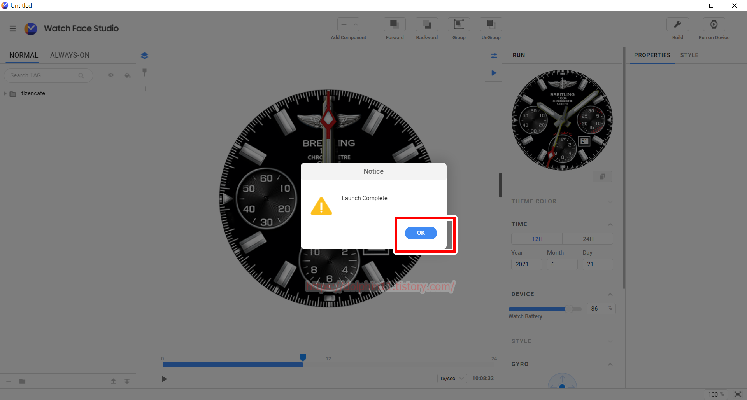Select the tizencafe layer item

pyautogui.click(x=33, y=93)
